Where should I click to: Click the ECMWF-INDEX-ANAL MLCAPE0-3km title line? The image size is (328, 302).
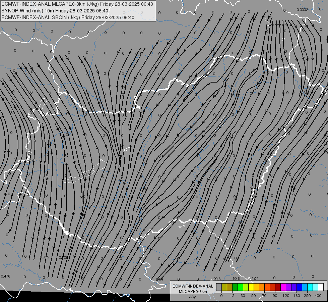(77, 4)
